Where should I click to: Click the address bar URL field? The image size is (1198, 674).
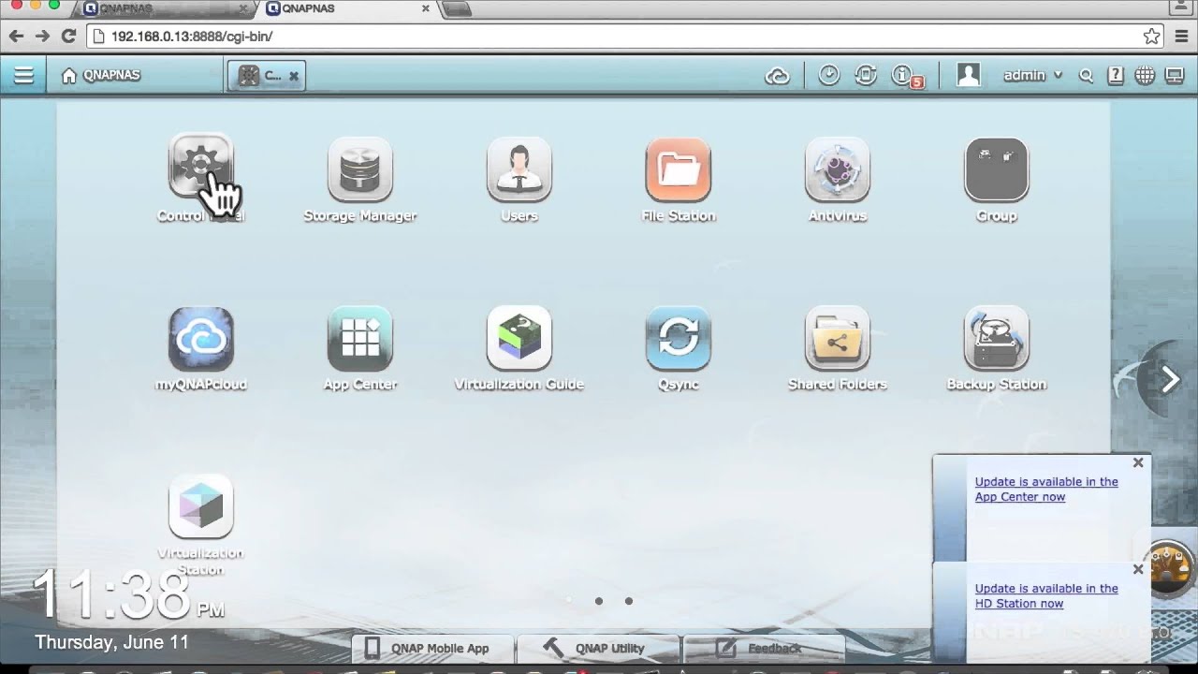(625, 37)
